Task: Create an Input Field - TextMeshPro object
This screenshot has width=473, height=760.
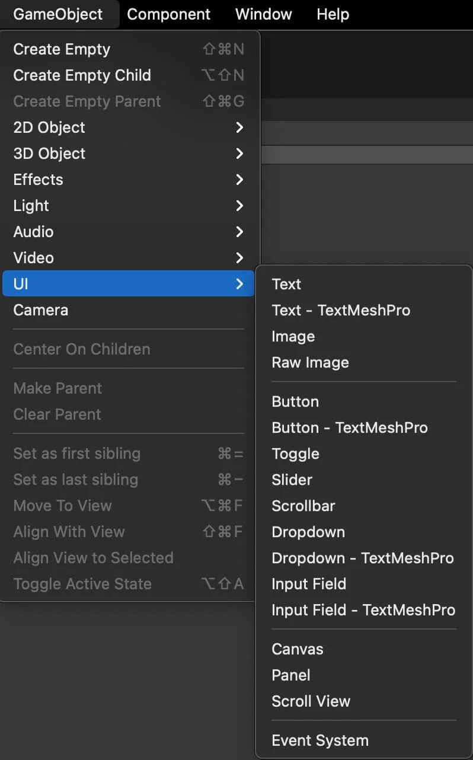Action: [x=364, y=610]
